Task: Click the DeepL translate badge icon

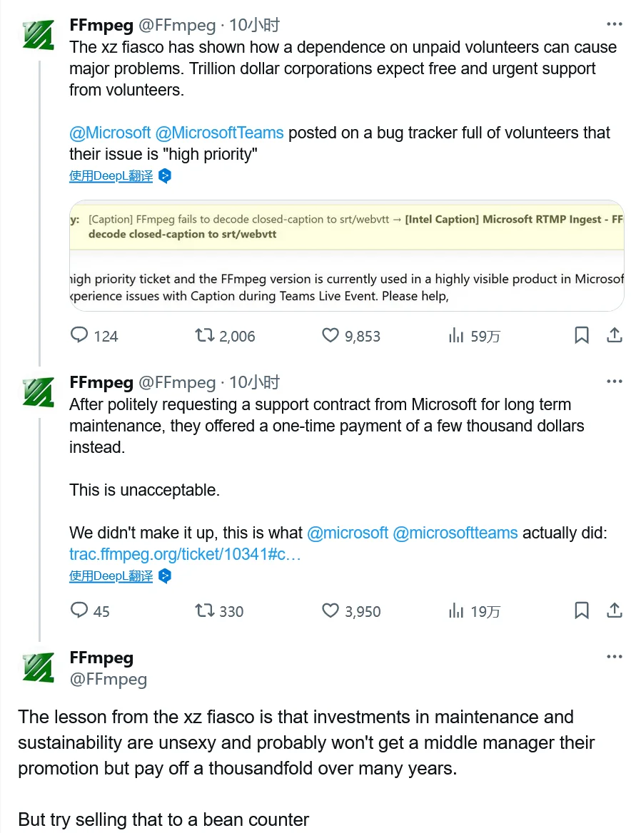Action: coord(164,175)
